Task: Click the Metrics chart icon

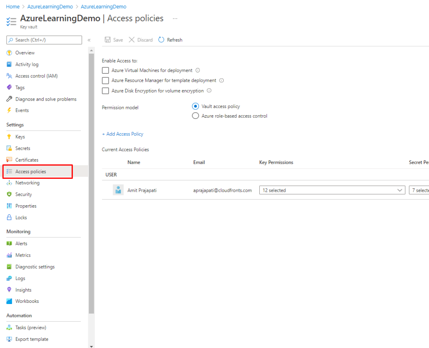Action: [9, 255]
